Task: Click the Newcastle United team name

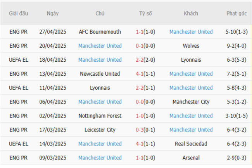Action: 100,74
